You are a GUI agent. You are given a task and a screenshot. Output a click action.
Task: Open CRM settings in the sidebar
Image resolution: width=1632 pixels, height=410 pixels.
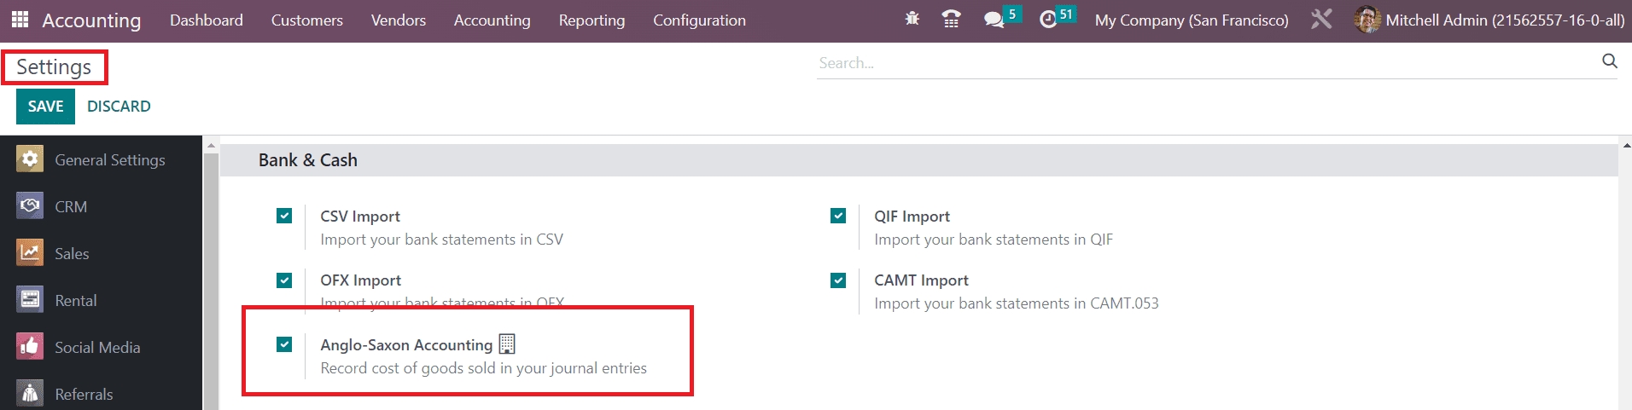(71, 206)
